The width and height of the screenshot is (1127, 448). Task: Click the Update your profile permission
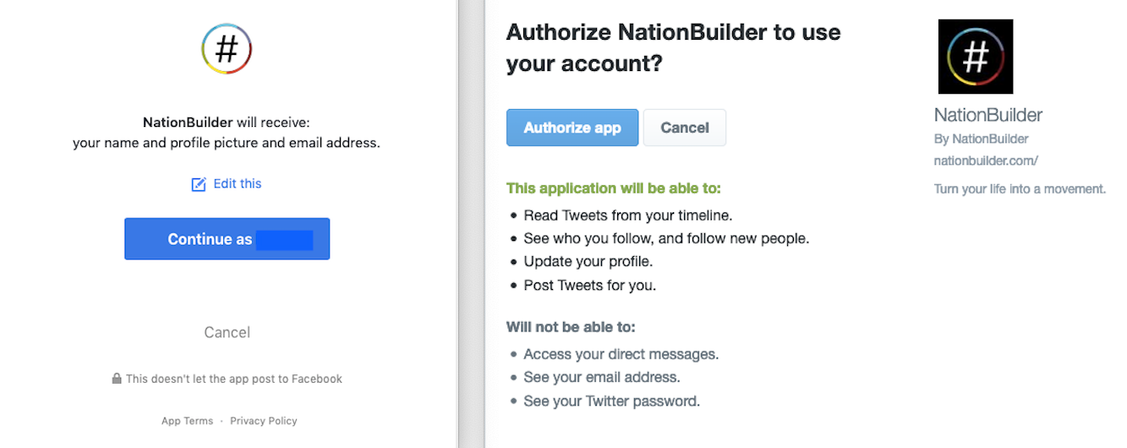(x=588, y=262)
